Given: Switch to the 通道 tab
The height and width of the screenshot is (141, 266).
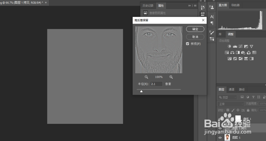Looking at the screenshot, I should pyautogui.click(x=231, y=89).
